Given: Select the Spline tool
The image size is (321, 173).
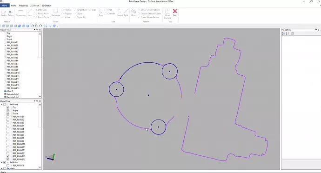Looking at the screenshot, I should pyautogui.click(x=66, y=17).
